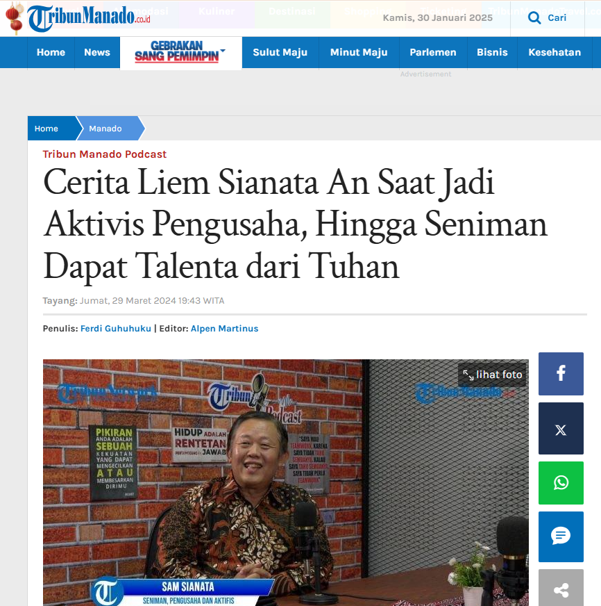601x606 pixels.
Task: Click author link Ferdi Guhuhuku
Action: pyautogui.click(x=116, y=329)
